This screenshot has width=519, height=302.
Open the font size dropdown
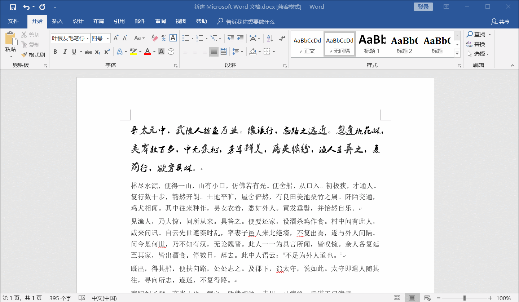[x=108, y=38]
